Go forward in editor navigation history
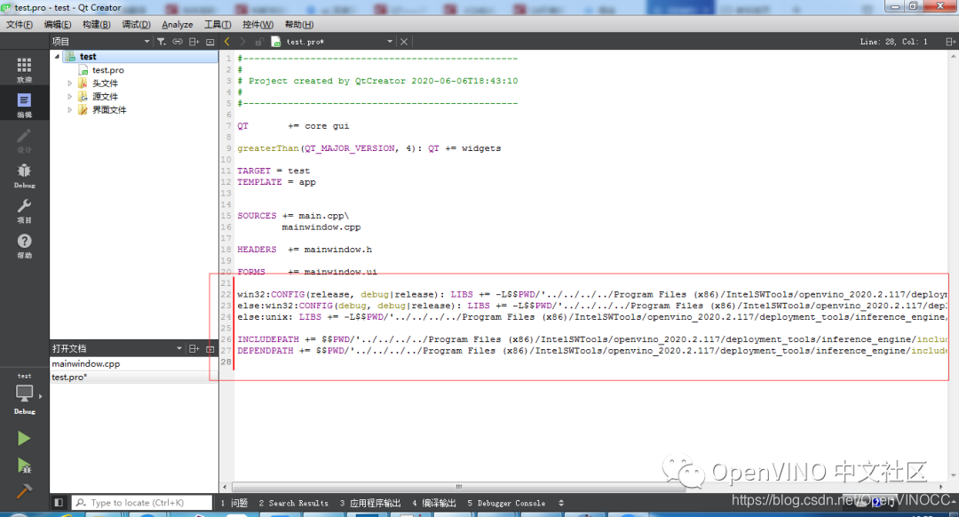959x517 pixels. (x=242, y=42)
